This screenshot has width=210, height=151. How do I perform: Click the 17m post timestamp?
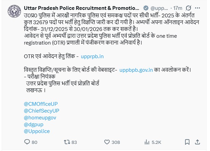pos(177,8)
